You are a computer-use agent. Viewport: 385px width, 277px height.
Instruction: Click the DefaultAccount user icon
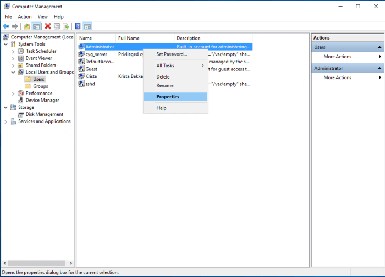tap(81, 62)
